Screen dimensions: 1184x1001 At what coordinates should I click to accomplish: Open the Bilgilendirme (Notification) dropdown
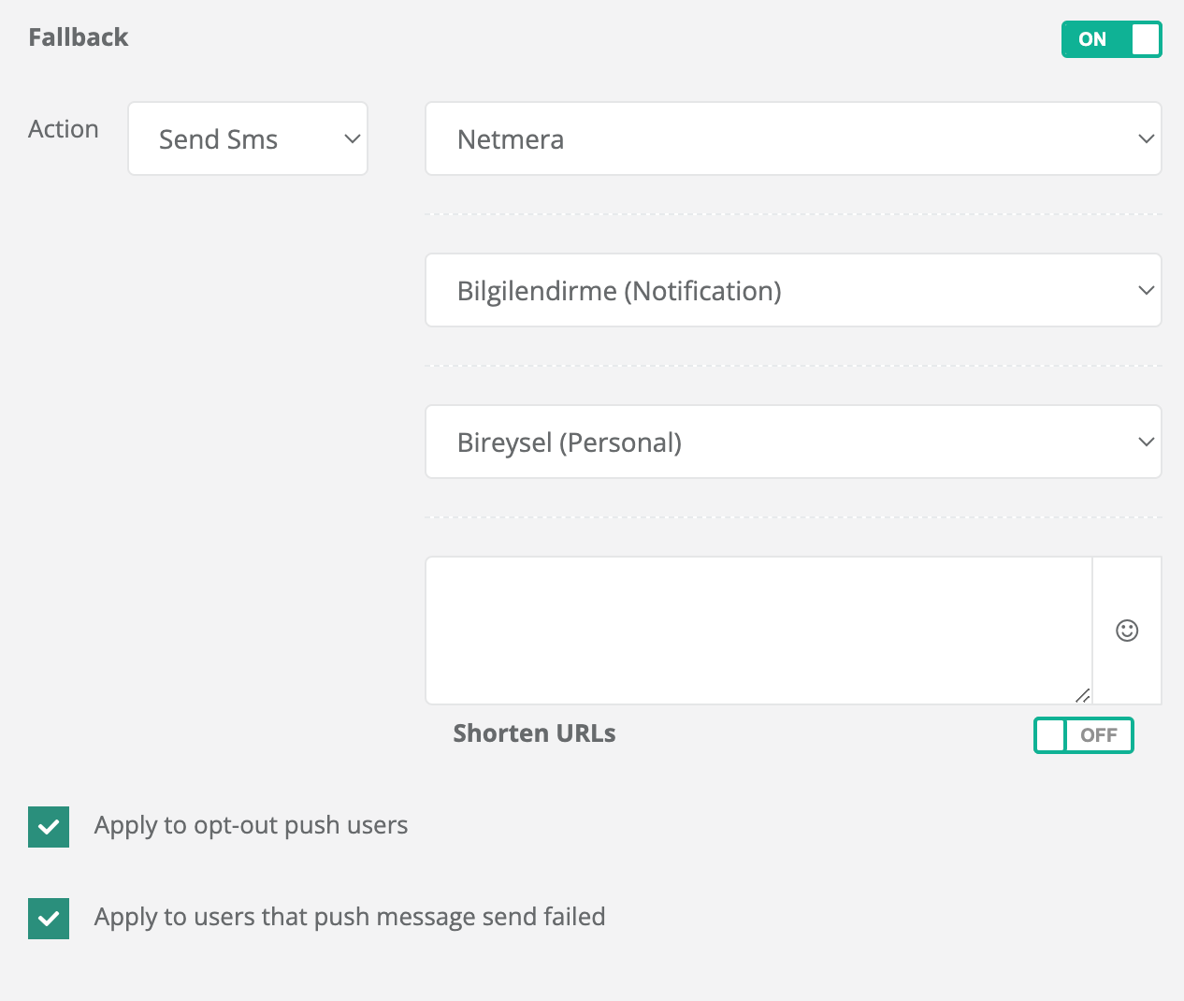click(x=792, y=291)
